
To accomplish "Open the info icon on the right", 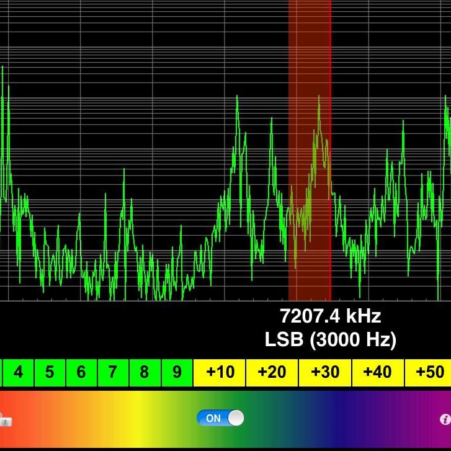I will pyautogui.click(x=445, y=419).
